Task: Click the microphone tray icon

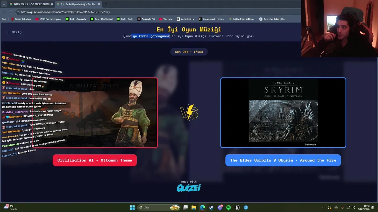Action: click(x=342, y=207)
